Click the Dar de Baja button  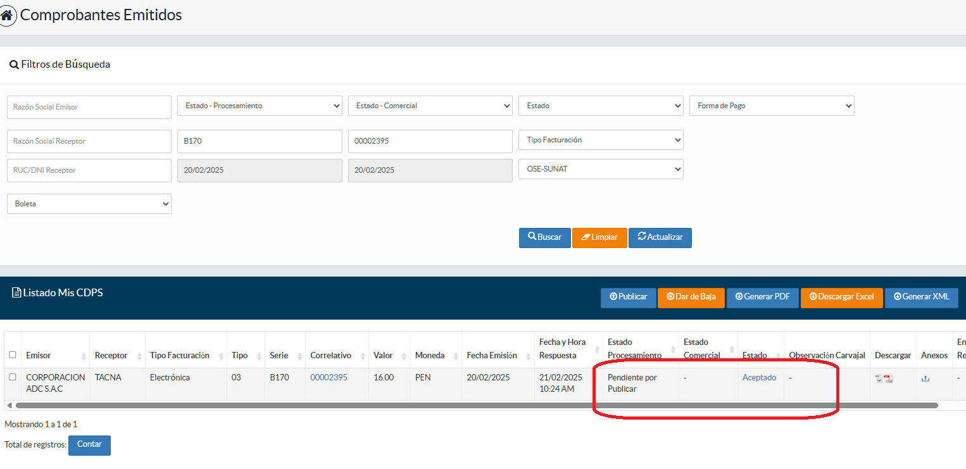(x=691, y=297)
